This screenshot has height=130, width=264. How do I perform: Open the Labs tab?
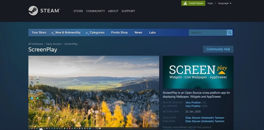pyautogui.click(x=152, y=32)
